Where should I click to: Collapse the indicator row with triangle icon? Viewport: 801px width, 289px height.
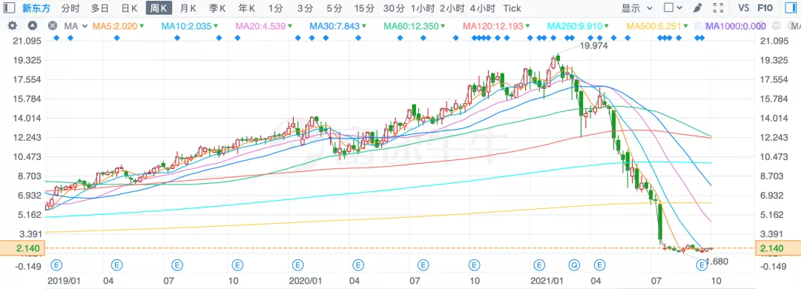click(32, 26)
